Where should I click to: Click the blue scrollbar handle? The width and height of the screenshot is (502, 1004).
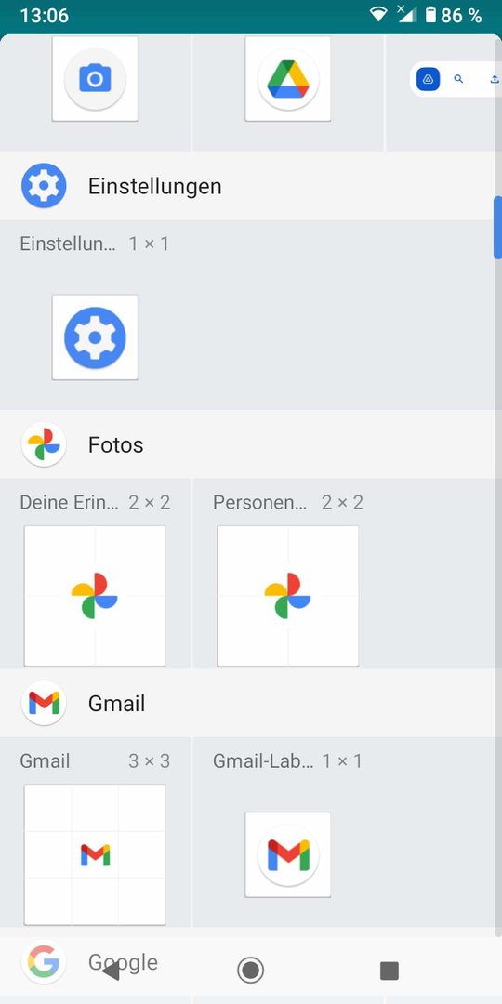pos(497,228)
